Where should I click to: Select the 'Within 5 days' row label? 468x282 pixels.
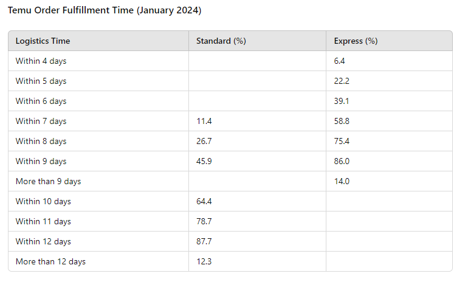(41, 81)
